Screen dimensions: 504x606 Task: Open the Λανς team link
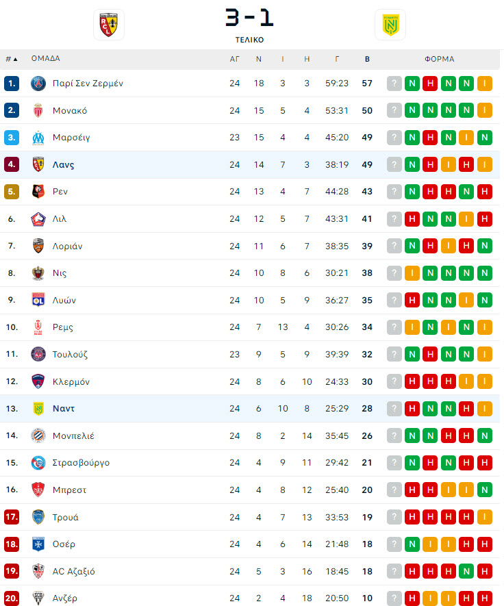pos(64,165)
